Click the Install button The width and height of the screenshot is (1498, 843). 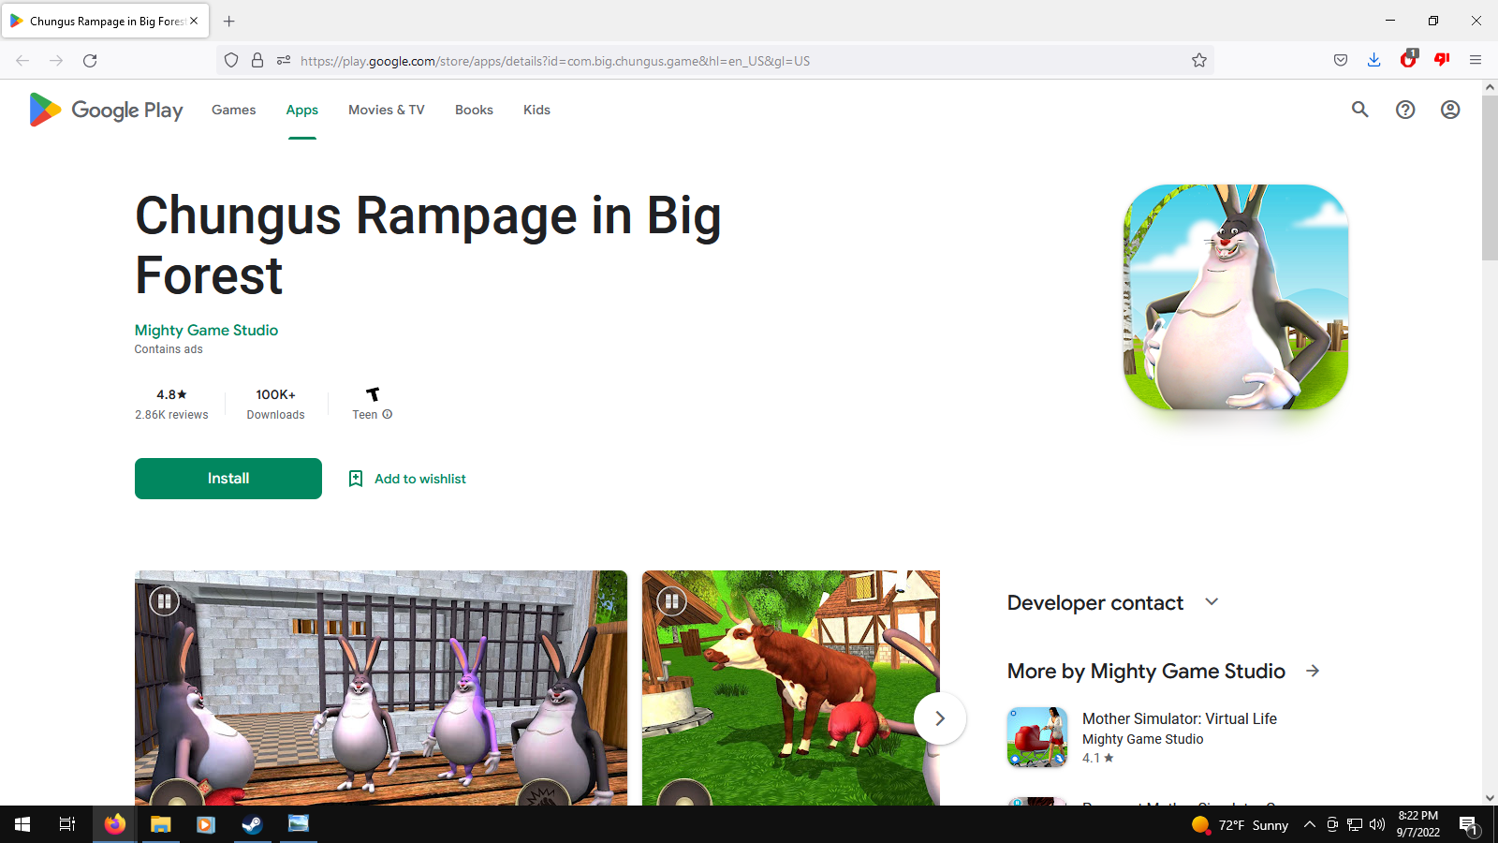pos(228,479)
